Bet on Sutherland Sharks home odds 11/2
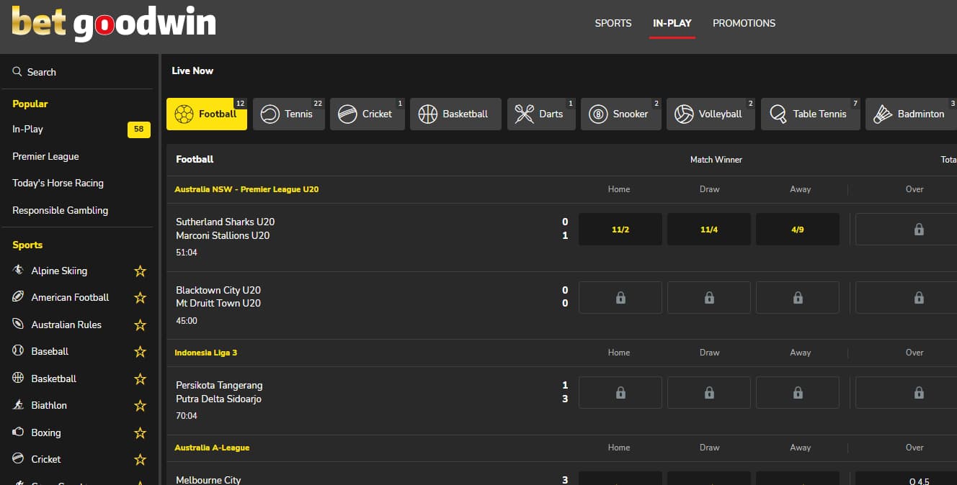Image resolution: width=957 pixels, height=485 pixels. click(620, 230)
